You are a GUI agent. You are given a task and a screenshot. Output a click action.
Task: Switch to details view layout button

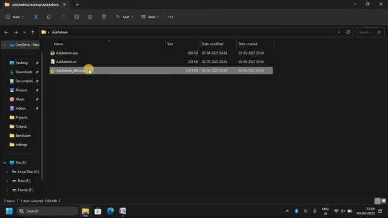tap(378, 201)
